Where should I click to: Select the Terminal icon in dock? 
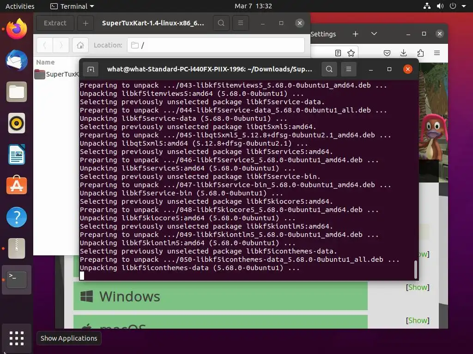click(x=17, y=280)
